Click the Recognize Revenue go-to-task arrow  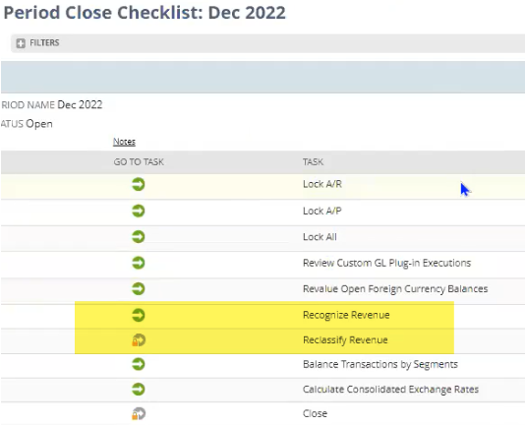(x=139, y=315)
